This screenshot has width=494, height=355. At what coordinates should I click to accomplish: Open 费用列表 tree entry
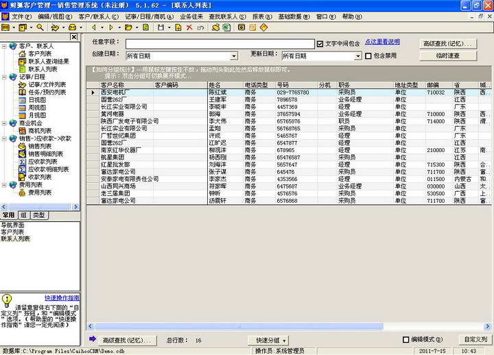tap(40, 193)
